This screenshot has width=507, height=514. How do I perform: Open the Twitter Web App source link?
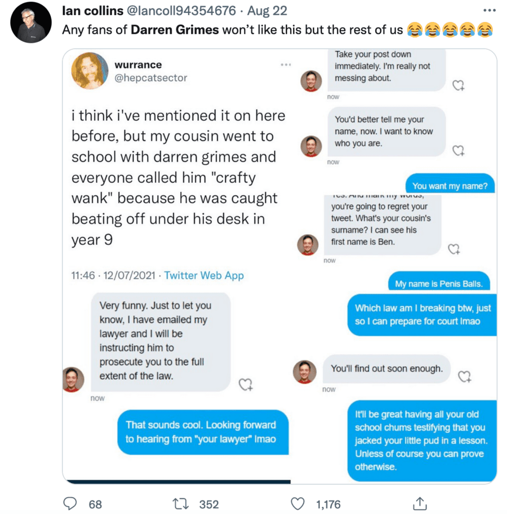tap(204, 275)
